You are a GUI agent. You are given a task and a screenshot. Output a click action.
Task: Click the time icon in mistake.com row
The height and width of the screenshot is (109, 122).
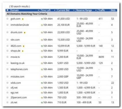(42, 77)
